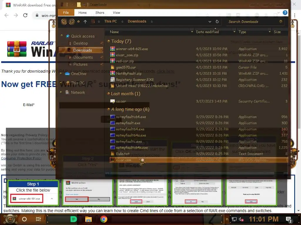The width and height of the screenshot is (301, 225).
Task: Reload the WinRAR page in Chrome
Action: tap(25, 15)
